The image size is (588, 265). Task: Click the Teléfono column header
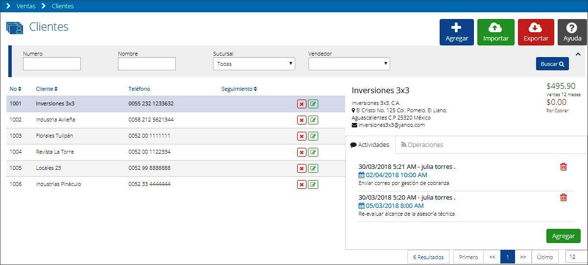(140, 89)
